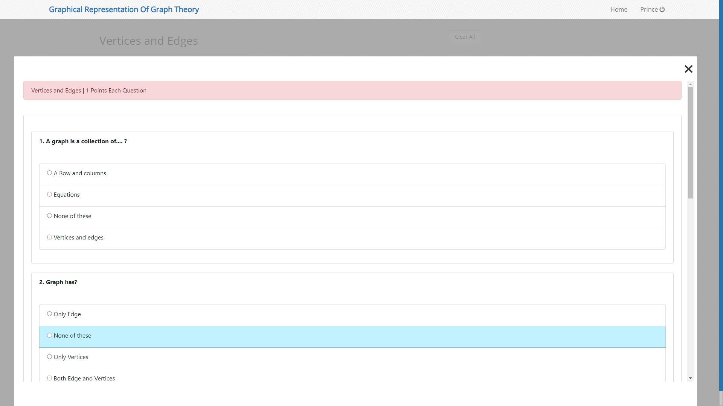
Task: Choose 'None of these' for question 1
Action: [49, 216]
